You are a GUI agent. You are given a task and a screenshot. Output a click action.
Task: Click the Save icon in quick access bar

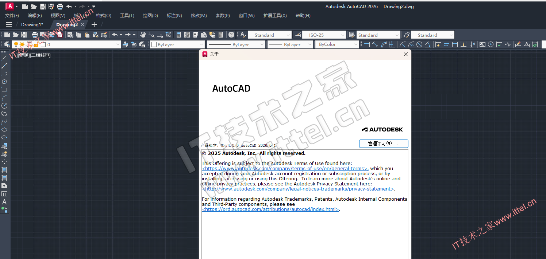coord(42,6)
